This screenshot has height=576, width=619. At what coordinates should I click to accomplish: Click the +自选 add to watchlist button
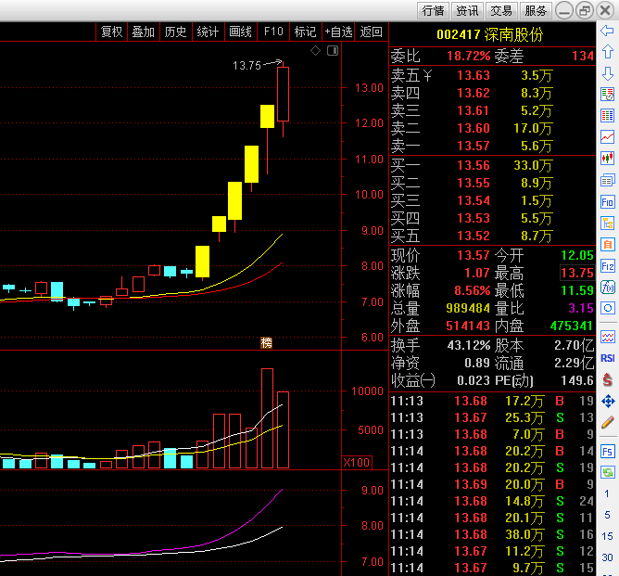(x=338, y=32)
